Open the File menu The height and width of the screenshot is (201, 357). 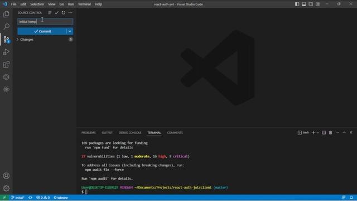click(x=13, y=4)
